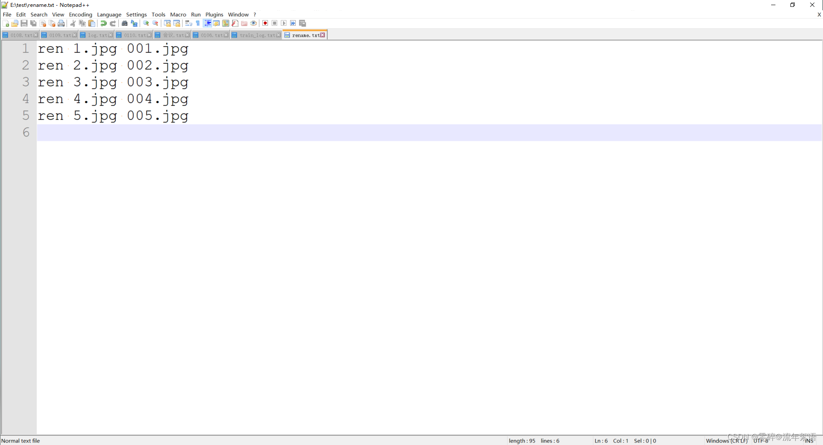Toggle show all characters pilcrow icon
This screenshot has height=445, width=823.
[198, 24]
